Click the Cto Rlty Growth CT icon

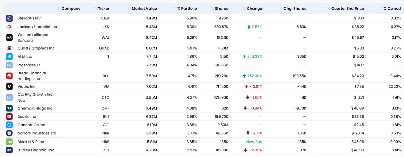(x=9, y=97)
